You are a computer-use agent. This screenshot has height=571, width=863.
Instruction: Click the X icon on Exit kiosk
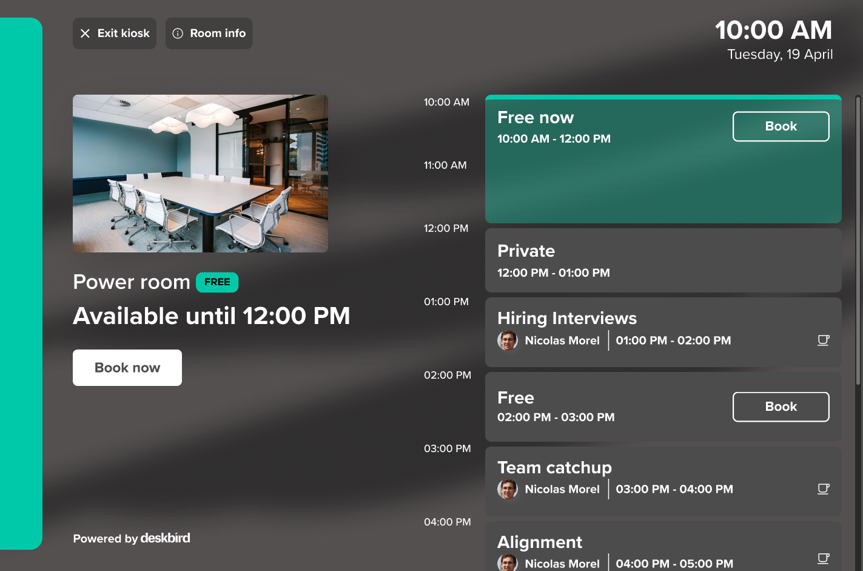pos(86,33)
